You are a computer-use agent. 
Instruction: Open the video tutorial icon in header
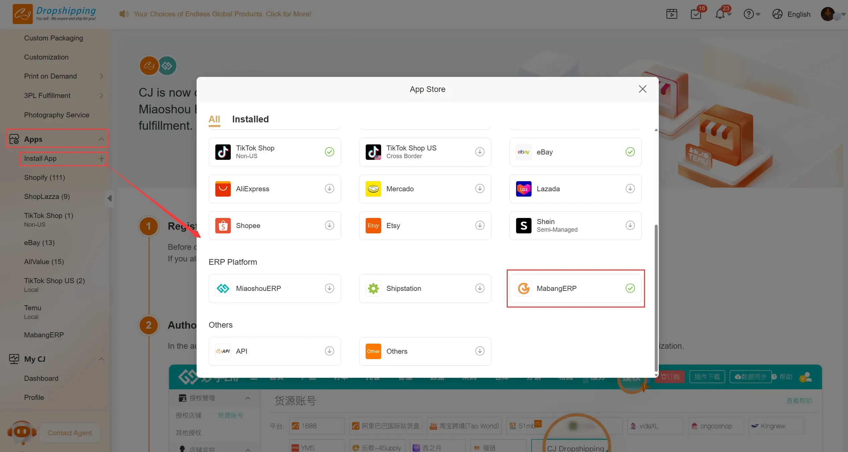[672, 14]
